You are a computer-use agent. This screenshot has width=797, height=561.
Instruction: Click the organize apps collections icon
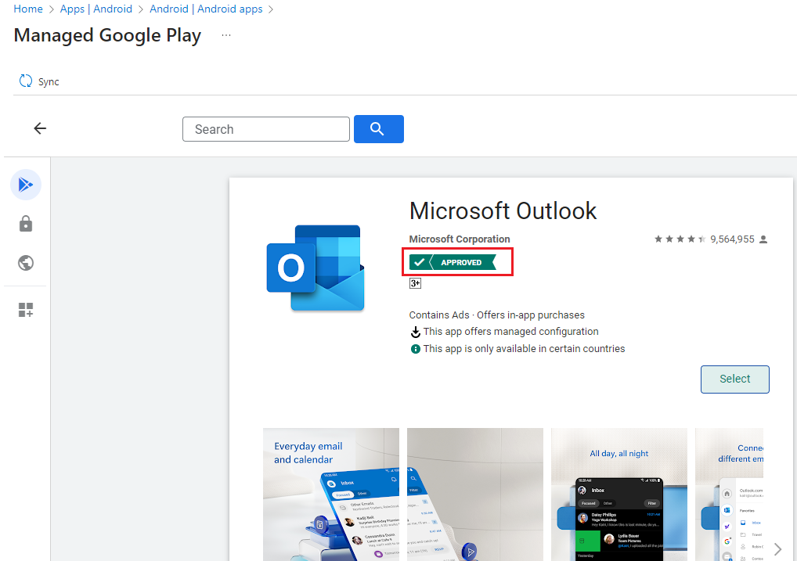(25, 310)
